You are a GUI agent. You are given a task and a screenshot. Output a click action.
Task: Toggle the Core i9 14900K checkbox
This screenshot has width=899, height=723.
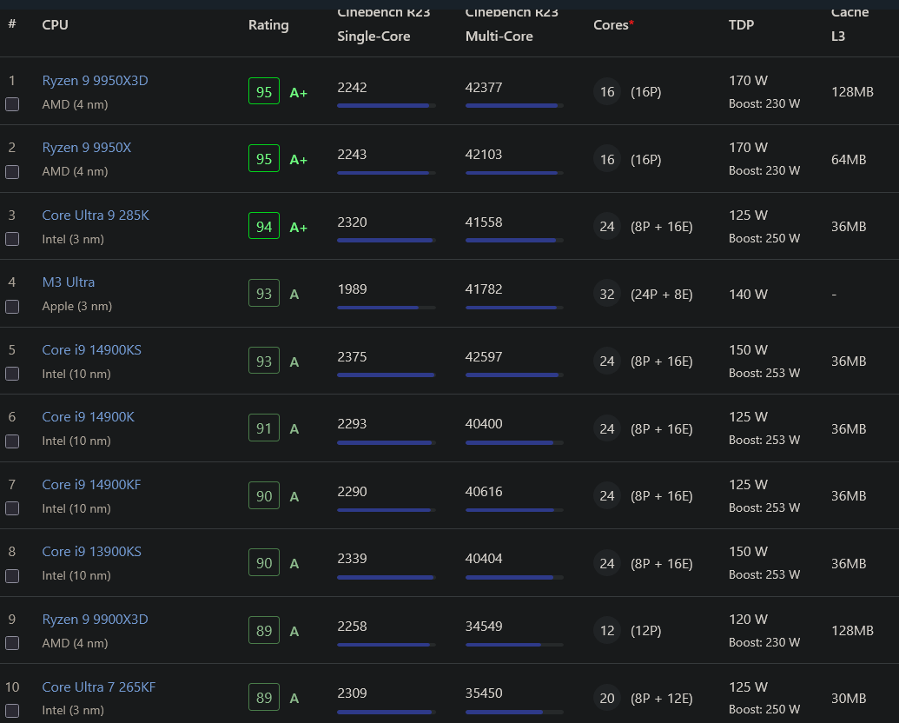tap(12, 441)
